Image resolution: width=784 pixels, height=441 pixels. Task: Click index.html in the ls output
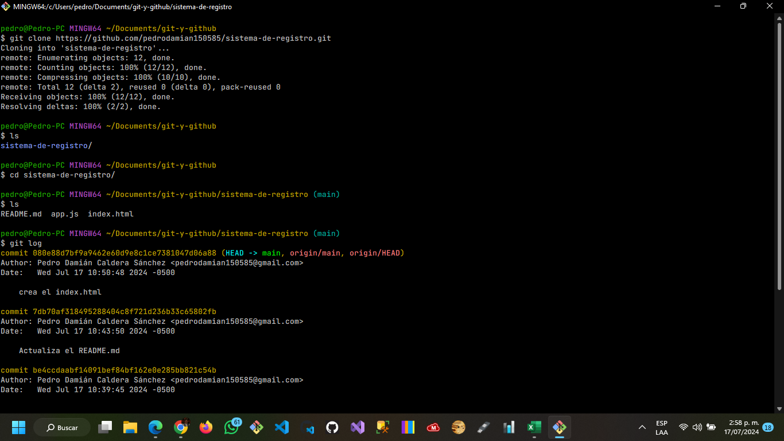111,214
